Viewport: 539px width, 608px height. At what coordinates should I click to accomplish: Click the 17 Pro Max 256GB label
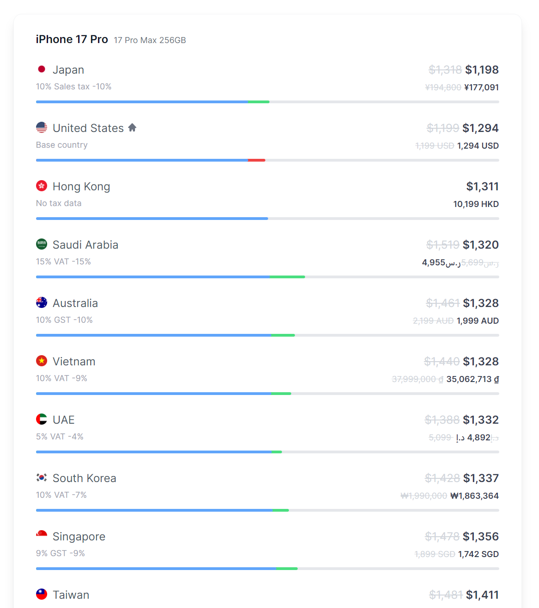tap(150, 40)
